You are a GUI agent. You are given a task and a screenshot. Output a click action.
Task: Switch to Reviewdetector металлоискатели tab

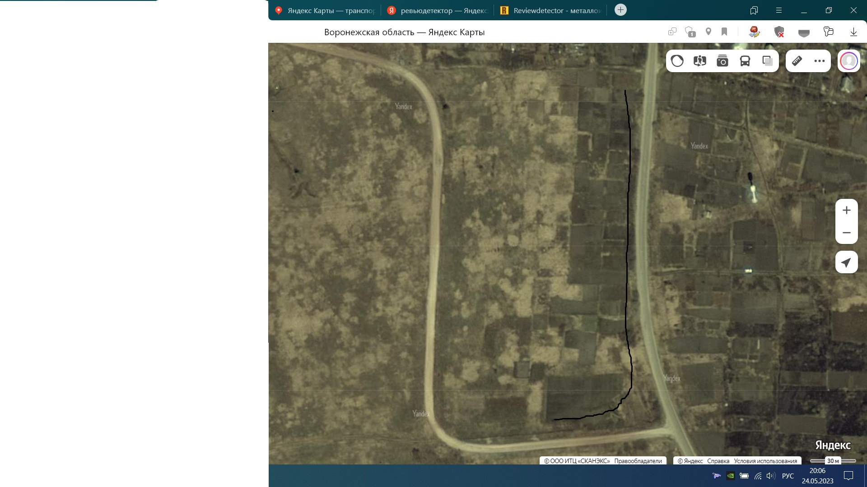(551, 10)
